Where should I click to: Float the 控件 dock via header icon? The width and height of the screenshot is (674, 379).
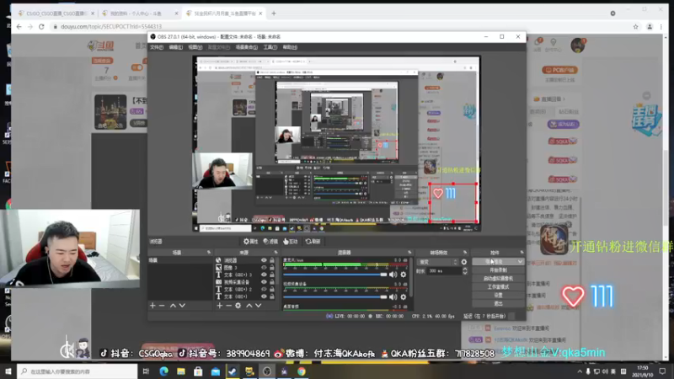pos(522,252)
